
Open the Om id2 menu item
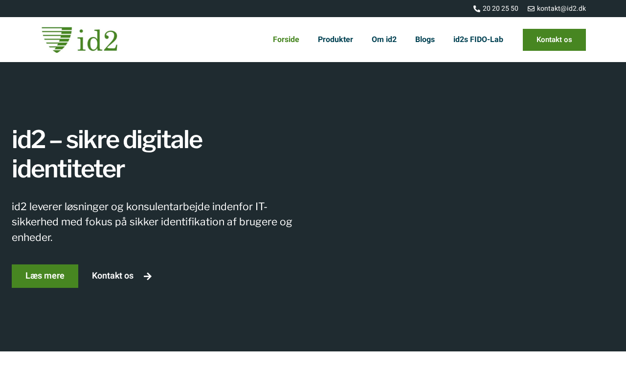pyautogui.click(x=384, y=40)
